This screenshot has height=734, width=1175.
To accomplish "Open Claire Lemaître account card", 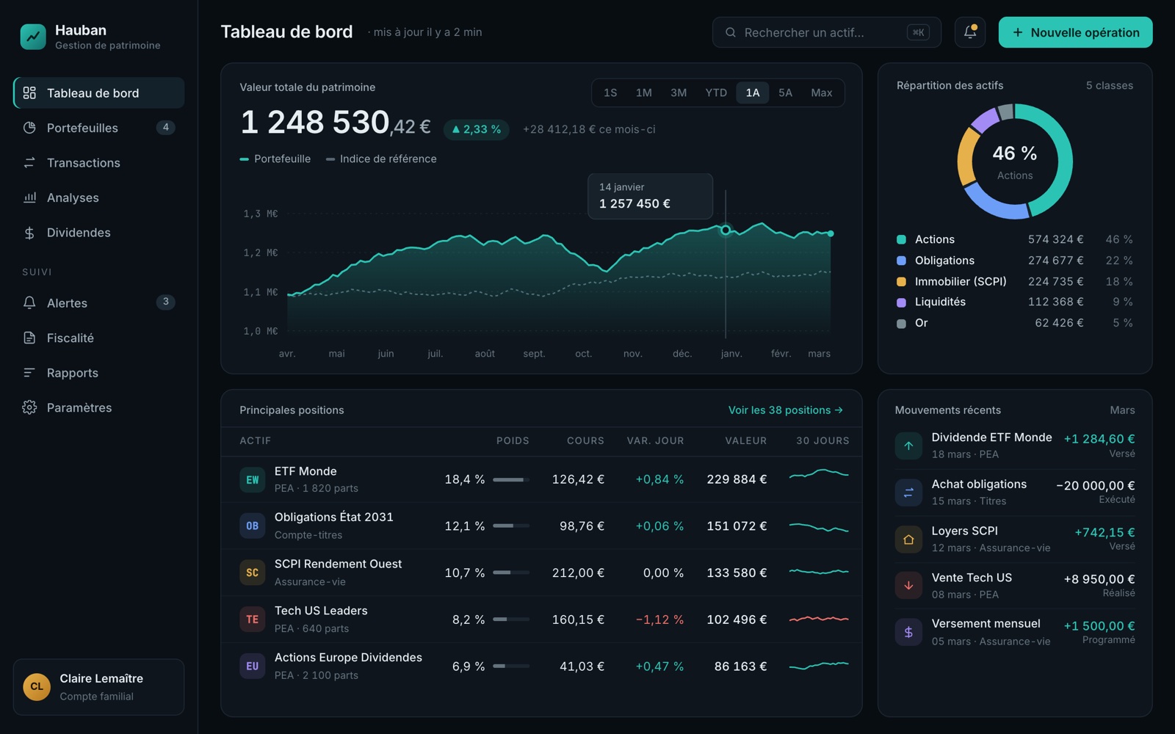I will coord(99,687).
